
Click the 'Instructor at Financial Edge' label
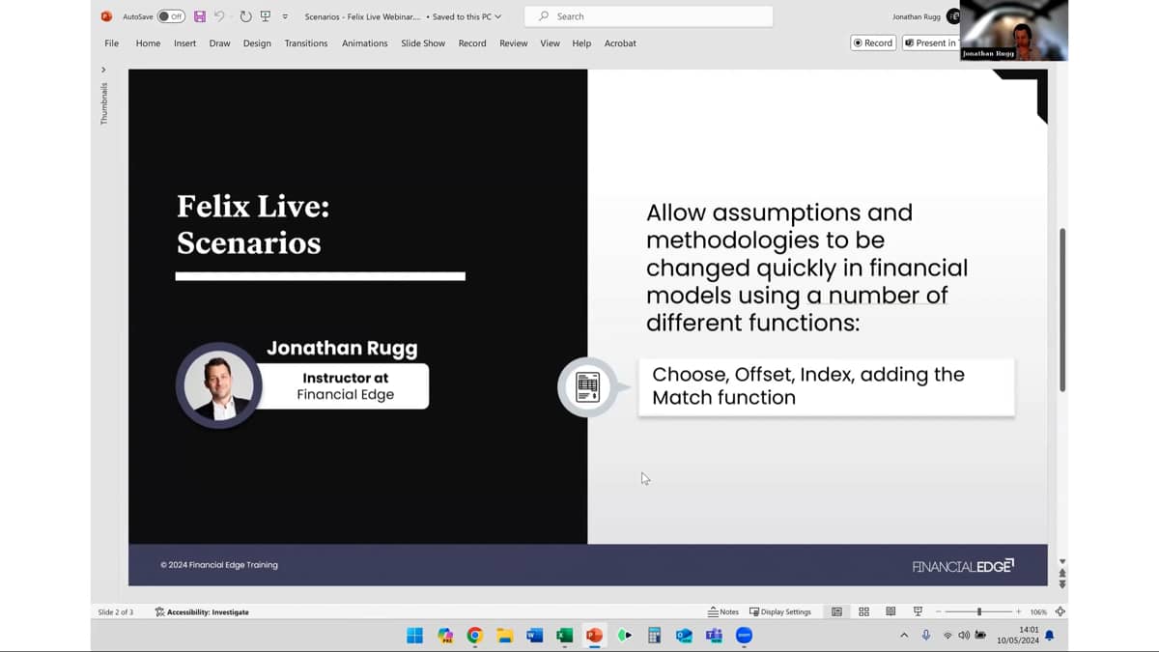[x=345, y=386]
